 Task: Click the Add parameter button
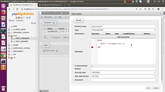[123, 37]
